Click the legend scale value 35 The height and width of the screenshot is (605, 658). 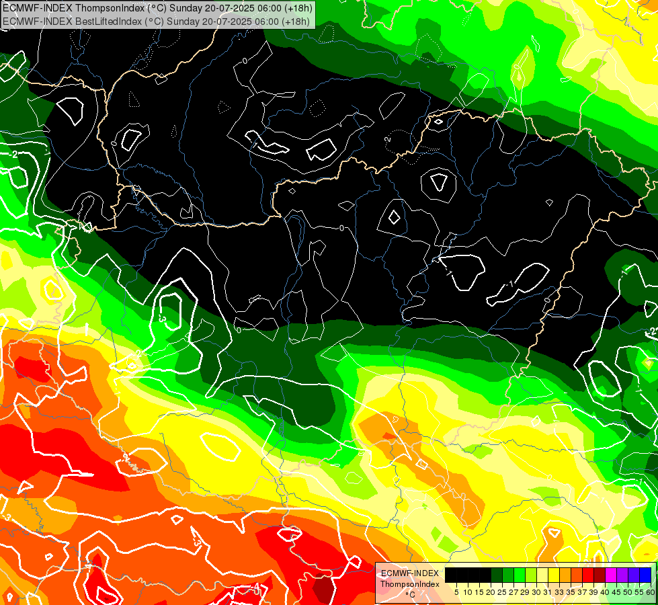coord(571,592)
